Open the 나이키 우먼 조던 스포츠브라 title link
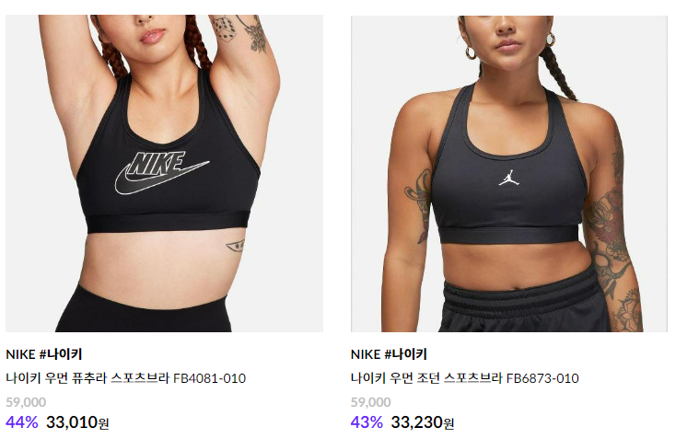Viewport: 687px width, 439px height. [425, 378]
